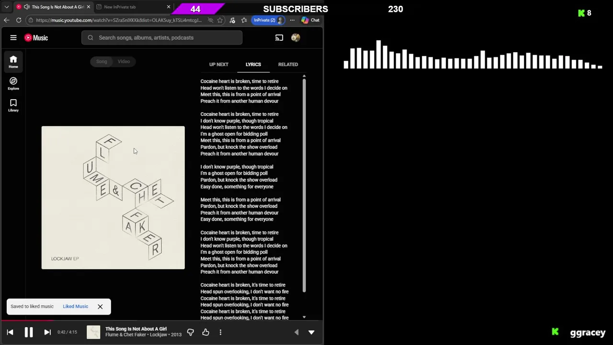The width and height of the screenshot is (613, 345).
Task: Click the 0:42 / 4:15 time display
Action: click(x=67, y=332)
